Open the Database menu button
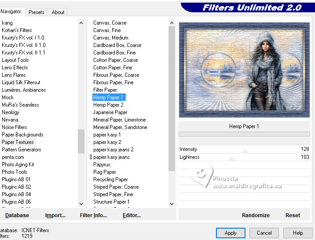315x240 pixels. pos(17,215)
